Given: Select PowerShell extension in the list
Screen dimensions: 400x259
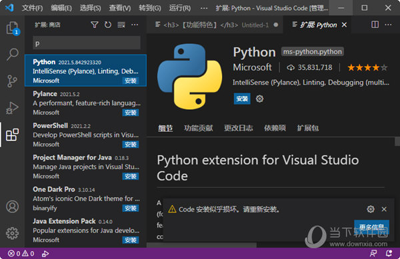Looking at the screenshot, I should click(x=85, y=134).
